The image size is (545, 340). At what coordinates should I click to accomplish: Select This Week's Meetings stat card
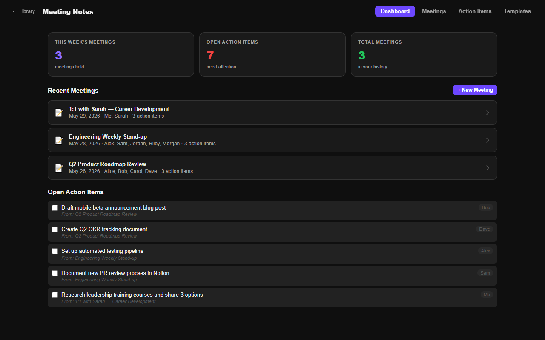[121, 54]
